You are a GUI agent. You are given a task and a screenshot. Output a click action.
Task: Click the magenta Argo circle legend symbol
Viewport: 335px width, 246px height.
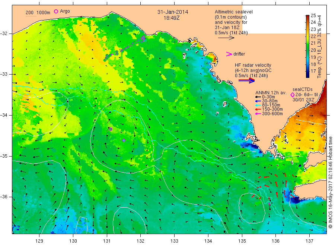[56, 11]
